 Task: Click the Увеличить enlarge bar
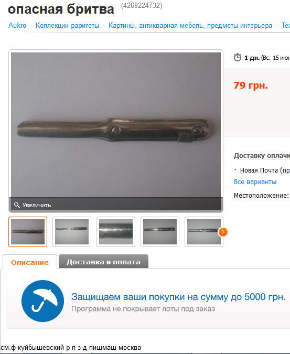coord(116,204)
